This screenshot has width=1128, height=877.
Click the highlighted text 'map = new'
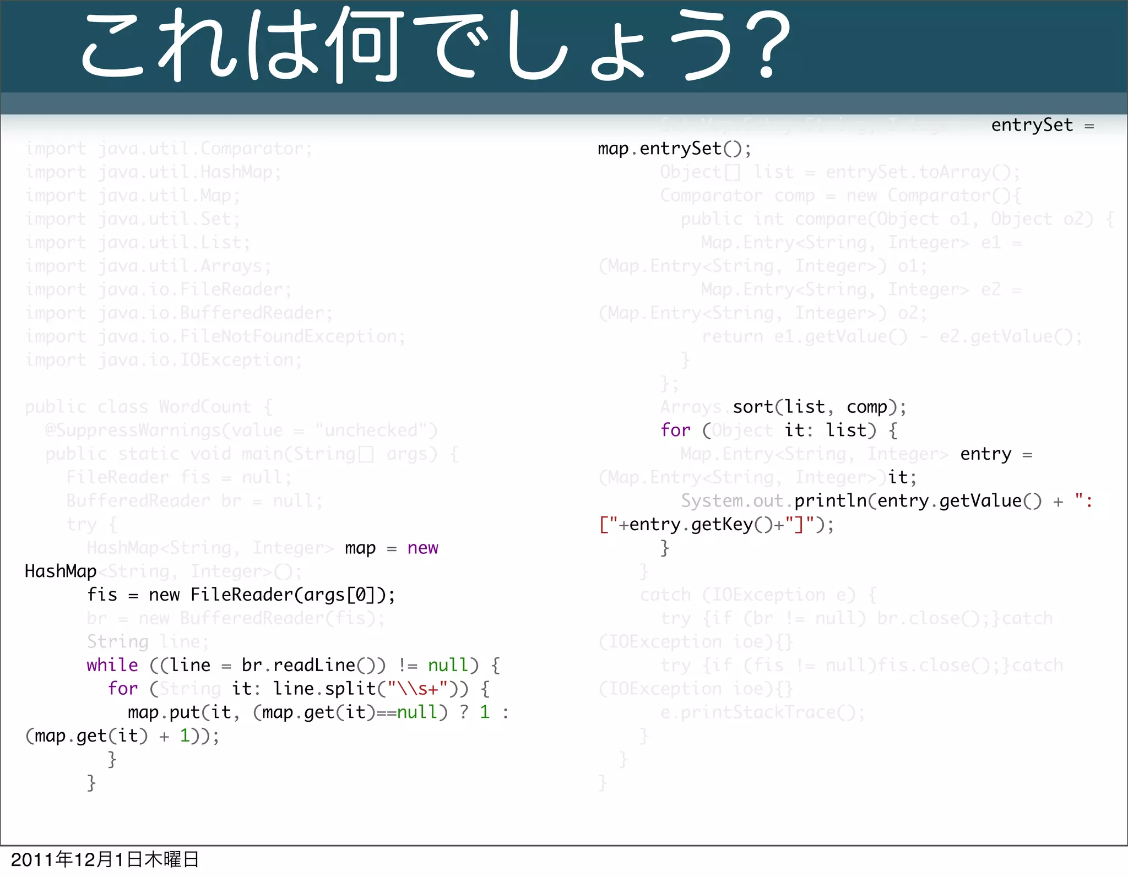pos(392,548)
